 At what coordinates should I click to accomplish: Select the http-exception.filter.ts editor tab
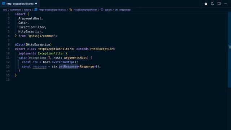tap(20, 4)
